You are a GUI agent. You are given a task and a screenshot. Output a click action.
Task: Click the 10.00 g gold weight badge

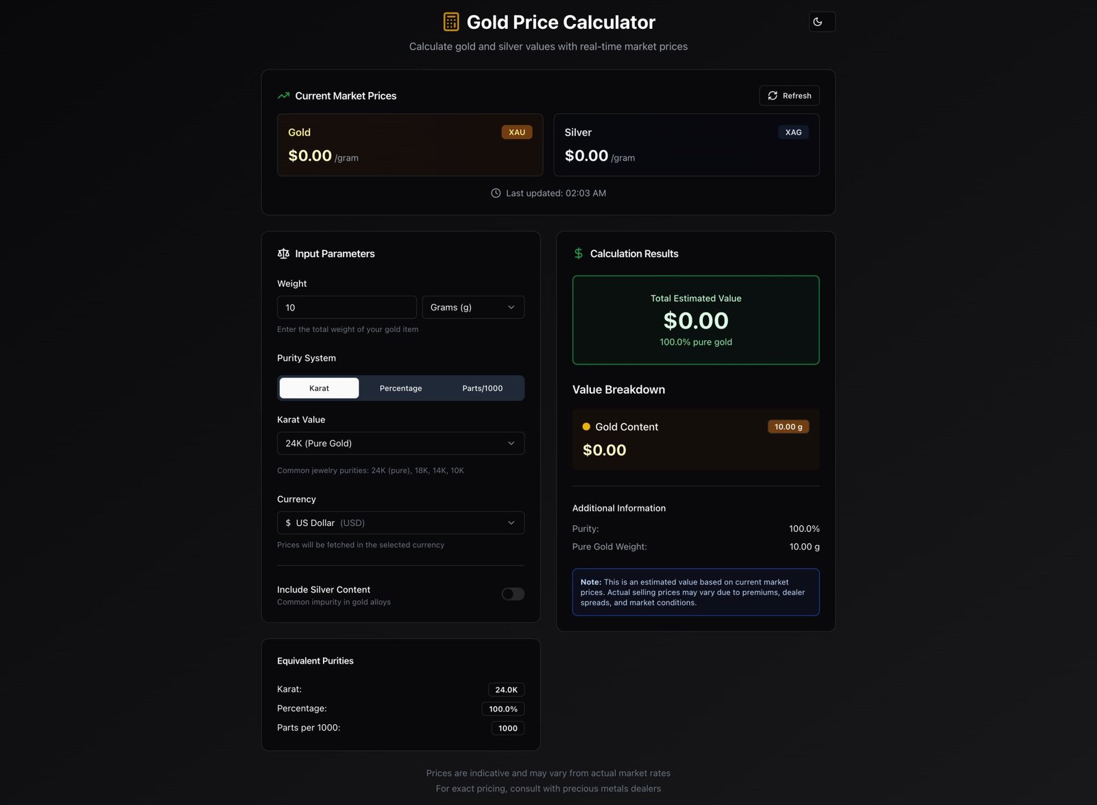point(788,426)
